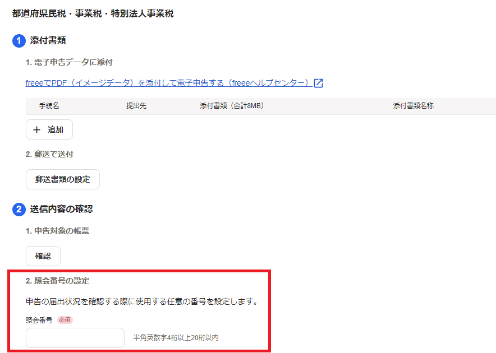Image resolution: width=496 pixels, height=353 pixels.
Task: Click the 都道府県民税・事業税・特別法人事業税 page title
Action: 93,13
